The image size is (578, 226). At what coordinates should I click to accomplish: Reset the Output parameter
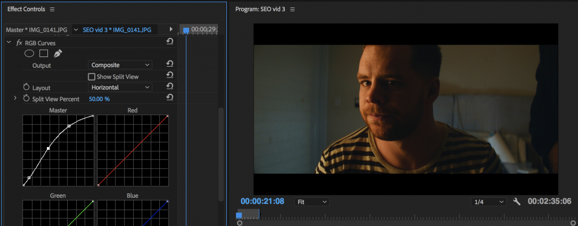click(170, 63)
